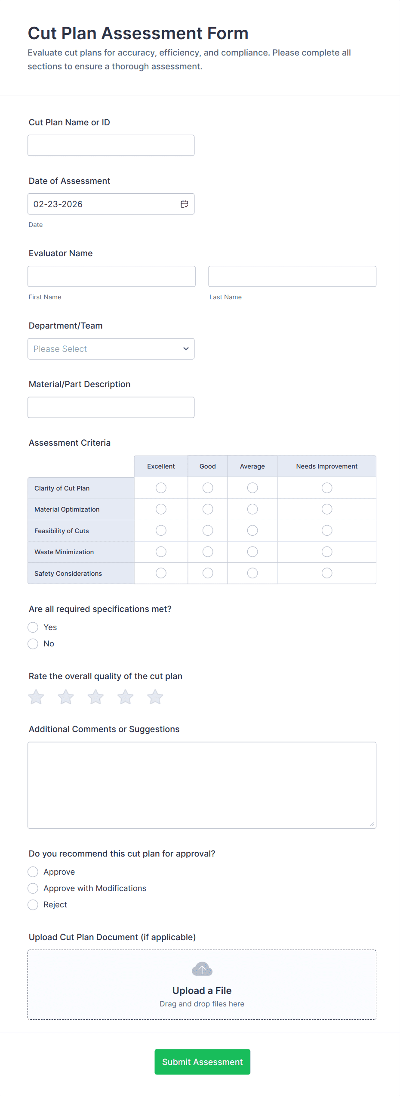
Task: Select Excellent for Clarity of Cut Plan
Action: 161,488
